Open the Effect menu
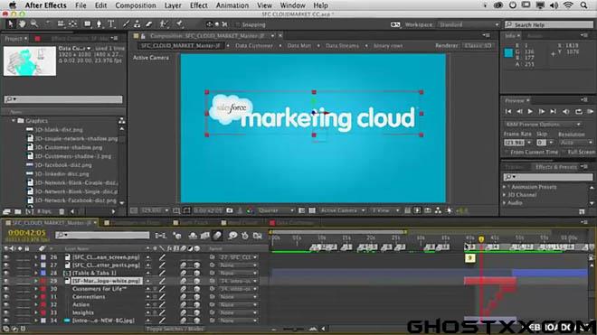 [199, 5]
